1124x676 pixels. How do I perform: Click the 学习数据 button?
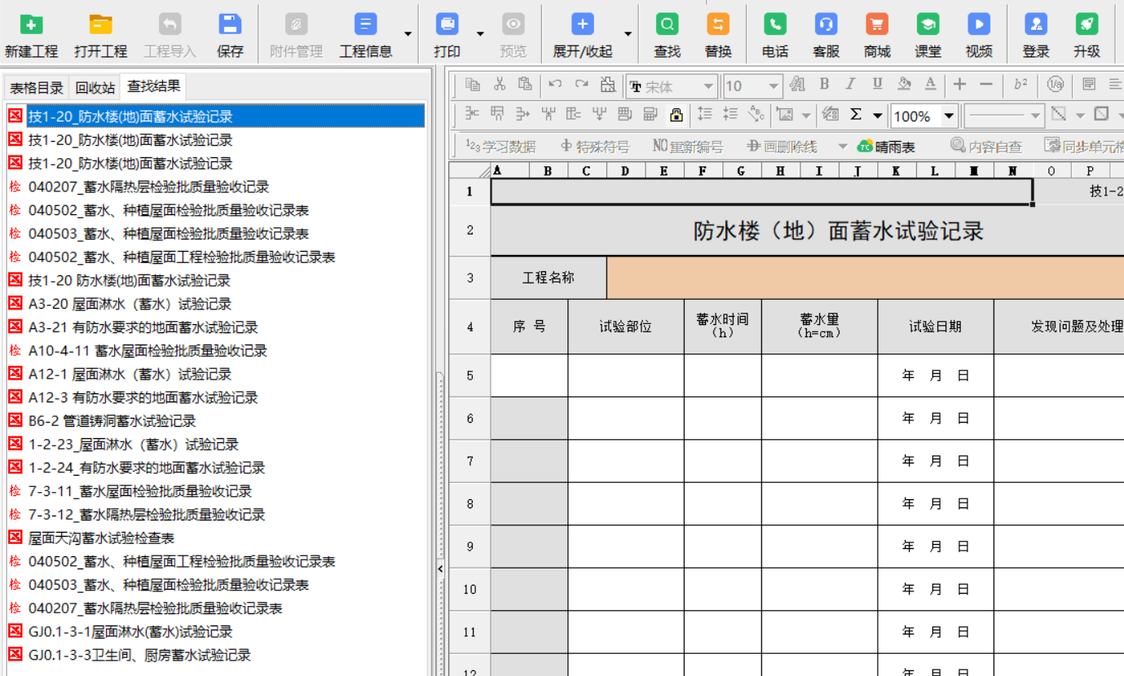point(500,147)
